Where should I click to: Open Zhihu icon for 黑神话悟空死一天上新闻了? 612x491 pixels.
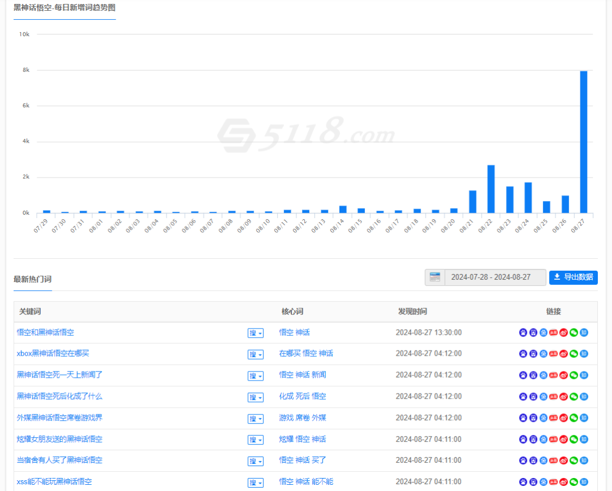584,375
